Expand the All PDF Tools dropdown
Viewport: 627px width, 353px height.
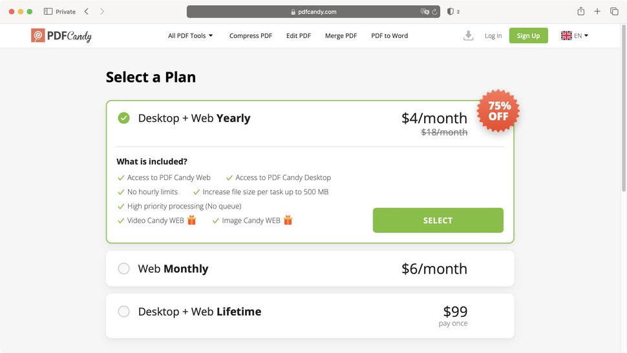click(190, 35)
